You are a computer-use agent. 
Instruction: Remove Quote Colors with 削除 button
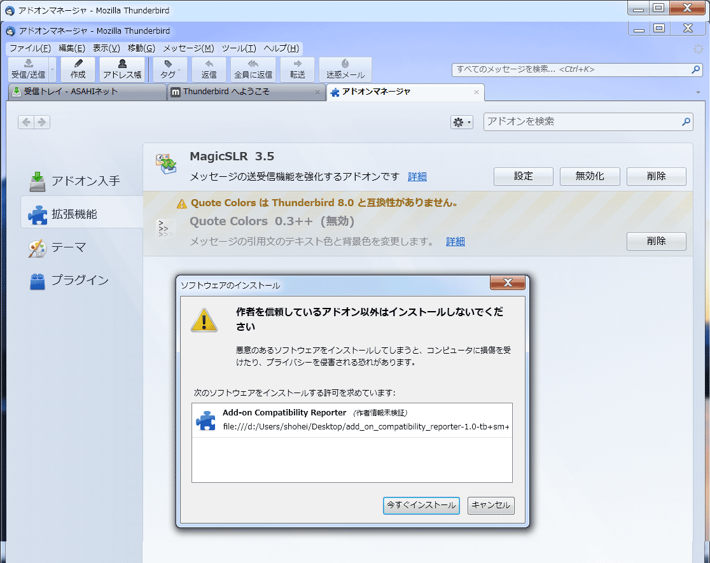[656, 241]
